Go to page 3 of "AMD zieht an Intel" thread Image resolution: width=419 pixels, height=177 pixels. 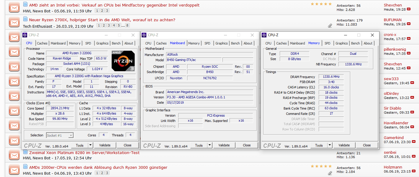coord(107,11)
